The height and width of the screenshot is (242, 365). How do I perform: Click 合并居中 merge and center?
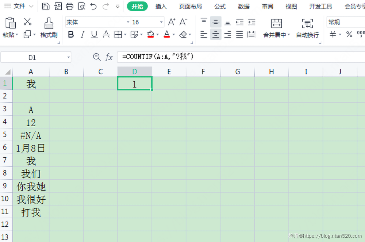click(276, 28)
